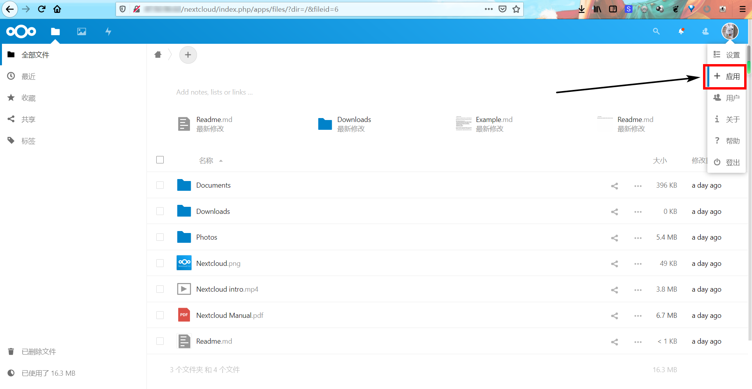Screen dimensions: 752x389
Task: Open the contacts menu icon
Action: (705, 31)
